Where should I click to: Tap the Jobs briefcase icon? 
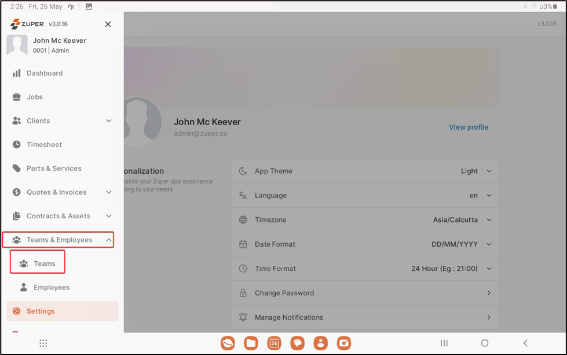[x=17, y=97]
